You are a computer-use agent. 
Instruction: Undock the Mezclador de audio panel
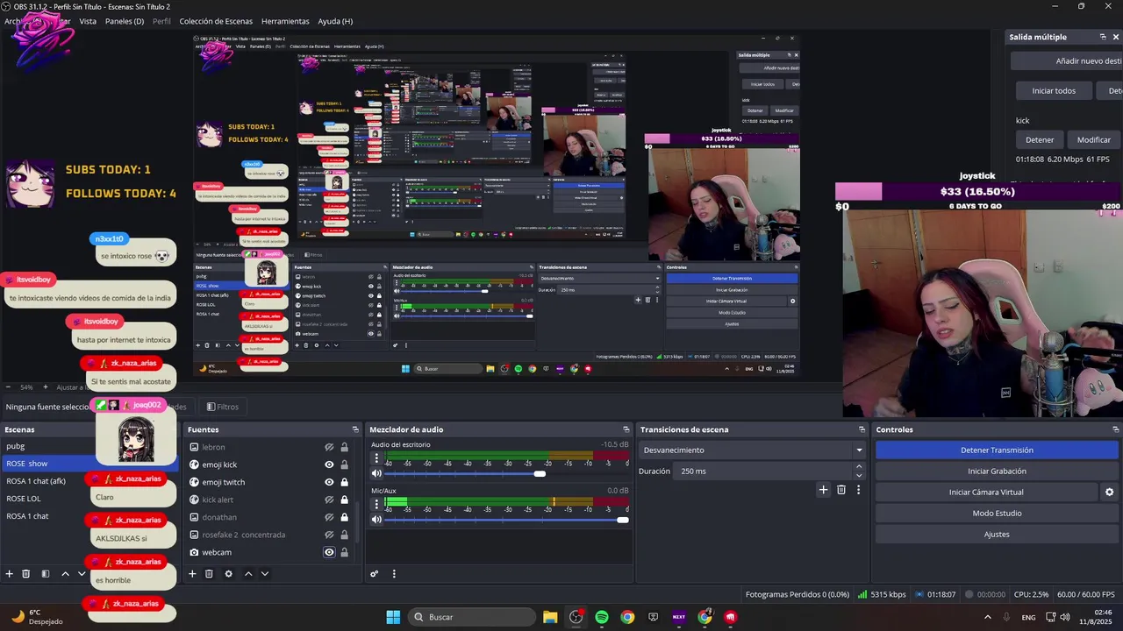(626, 429)
